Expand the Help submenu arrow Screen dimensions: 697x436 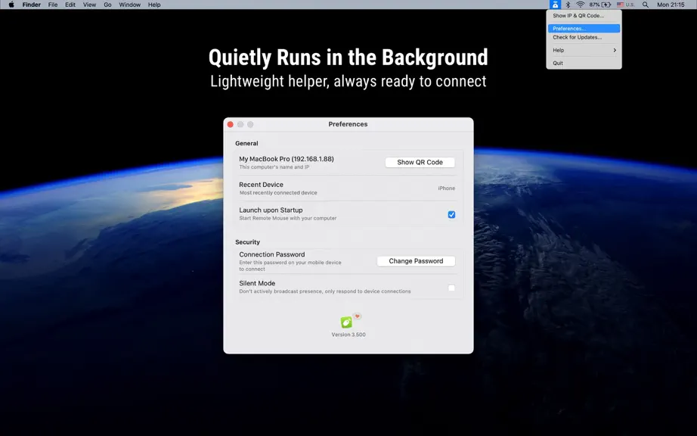coord(615,50)
